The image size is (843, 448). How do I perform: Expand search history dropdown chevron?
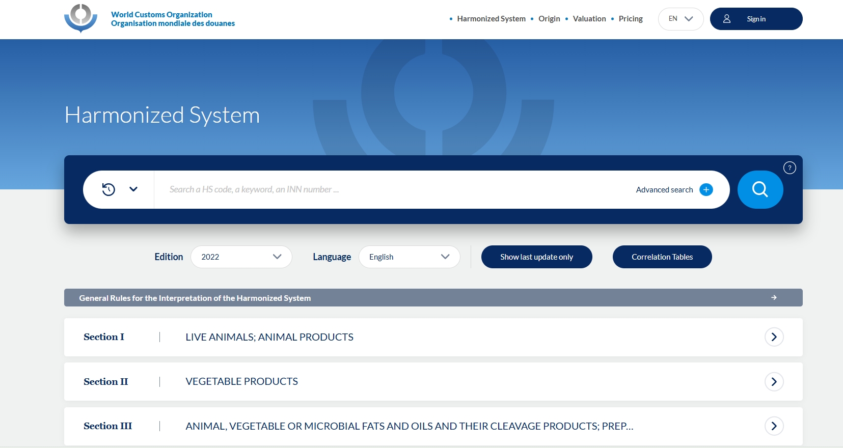[133, 189]
